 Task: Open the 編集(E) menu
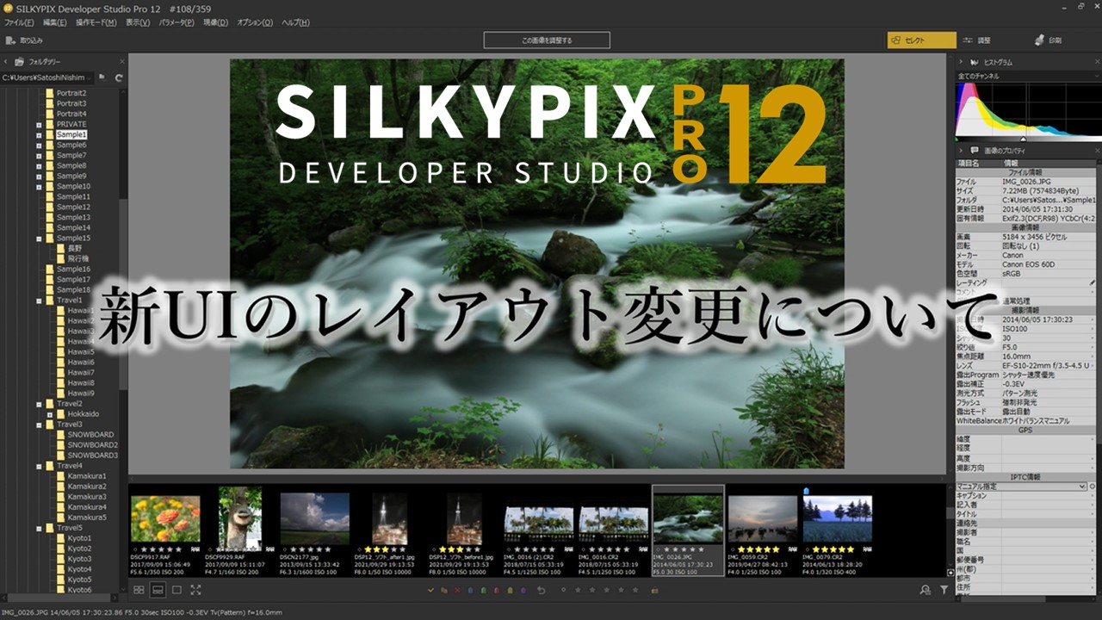coord(55,22)
